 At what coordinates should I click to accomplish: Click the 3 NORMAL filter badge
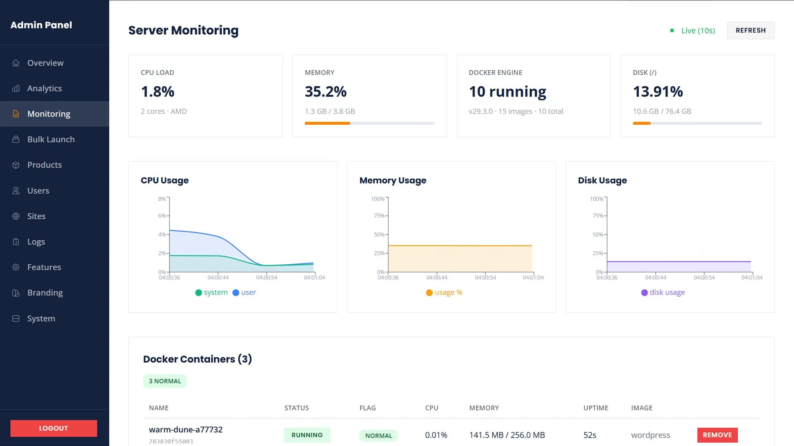[x=165, y=381]
